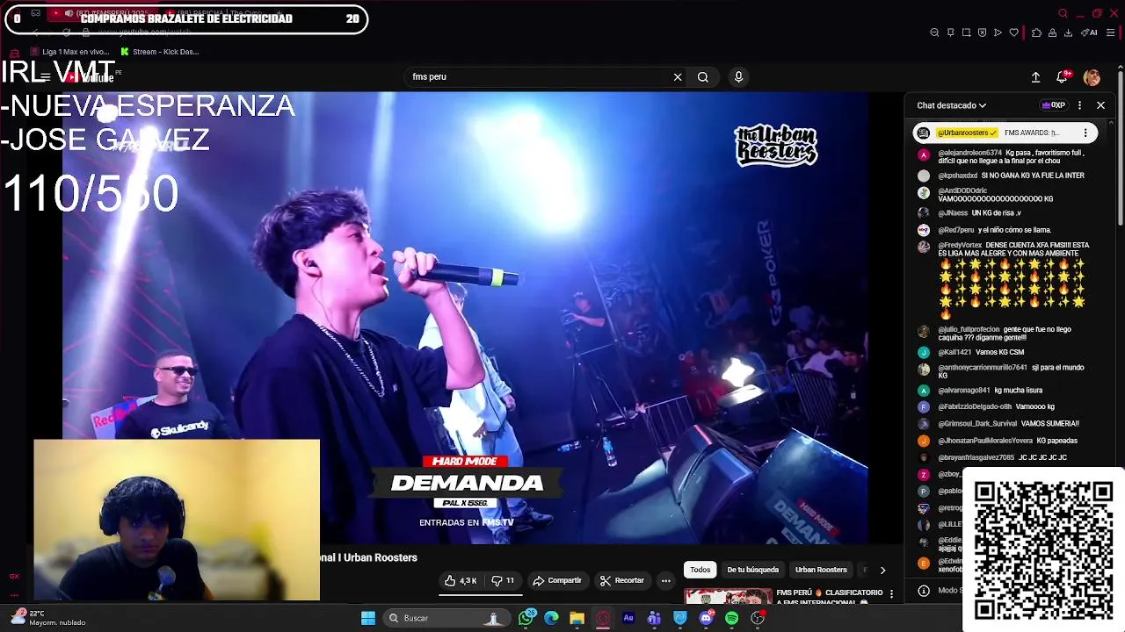The width and height of the screenshot is (1125, 632).
Task: Click the Compartir share button
Action: [x=557, y=580]
